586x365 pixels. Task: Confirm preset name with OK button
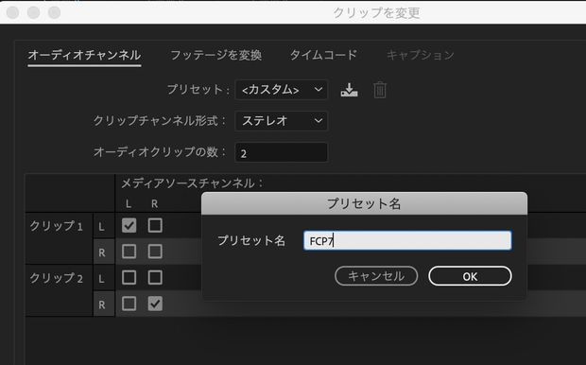point(470,276)
